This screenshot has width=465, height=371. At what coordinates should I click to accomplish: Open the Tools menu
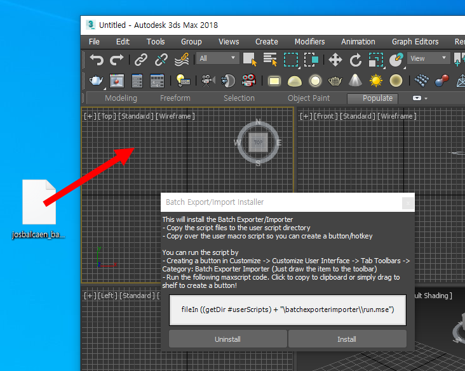pos(156,42)
